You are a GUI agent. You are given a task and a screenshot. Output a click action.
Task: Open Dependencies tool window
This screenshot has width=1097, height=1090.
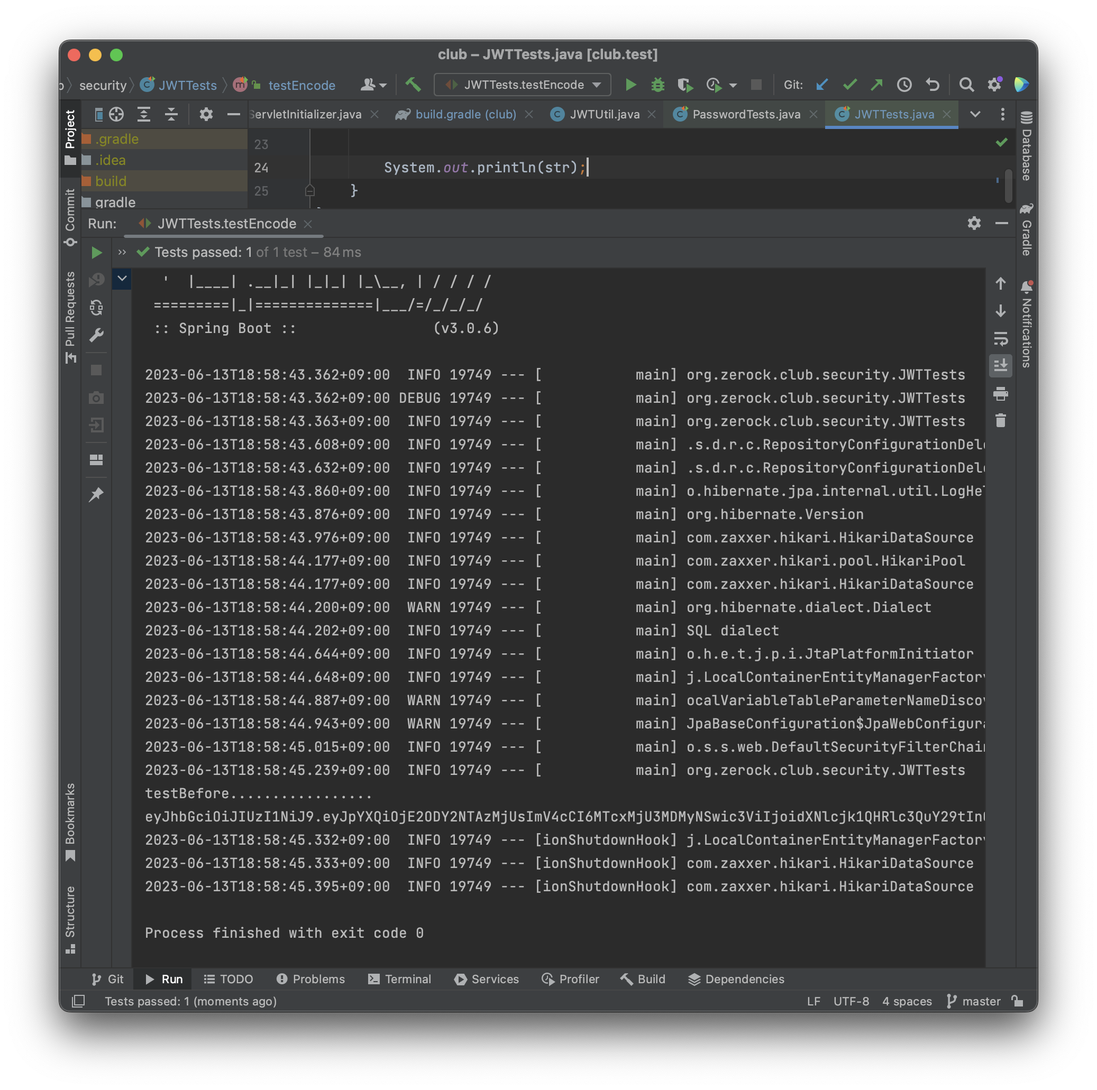coord(736,980)
